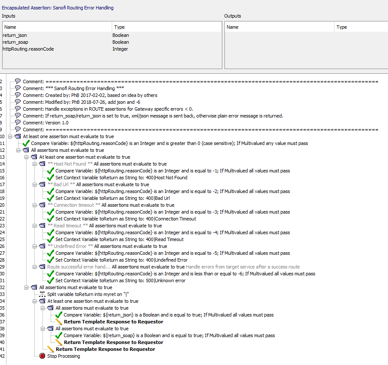The width and height of the screenshot is (388, 365).
Task: Click the green checkmark on the return_json comparison
Action: click(59, 315)
